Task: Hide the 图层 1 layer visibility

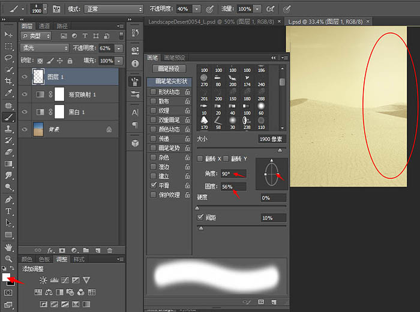Action: click(25, 77)
